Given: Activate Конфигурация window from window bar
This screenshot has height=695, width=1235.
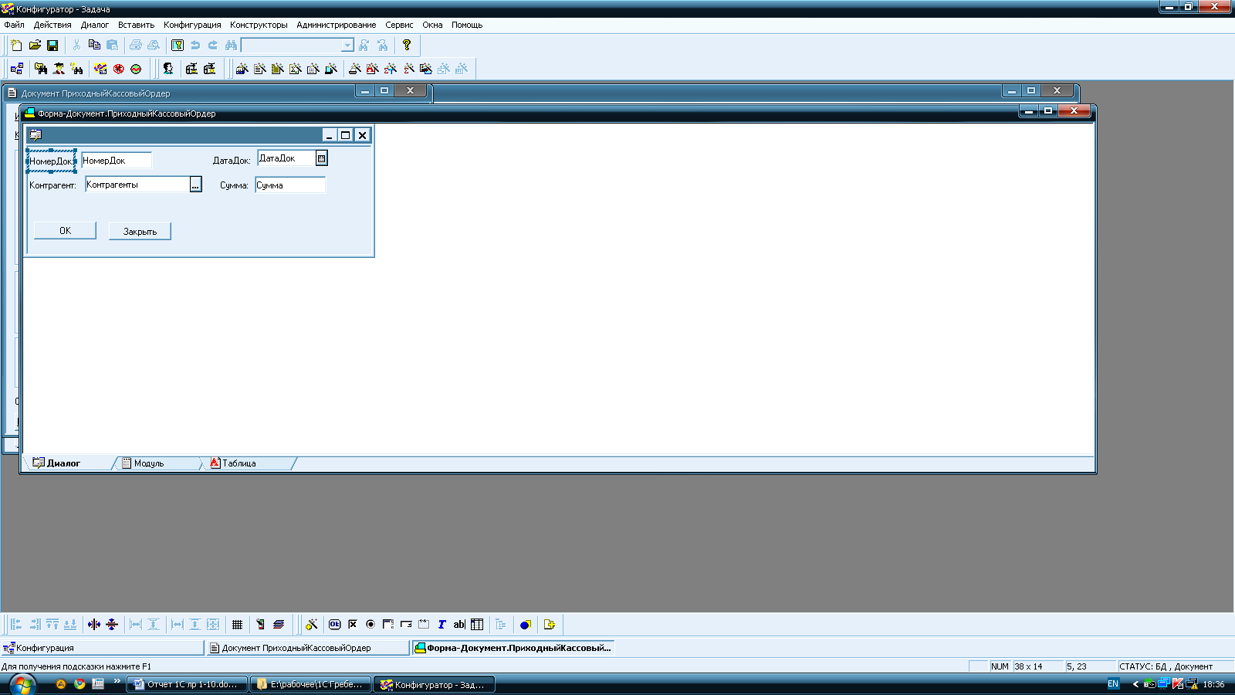Looking at the screenshot, I should point(102,648).
